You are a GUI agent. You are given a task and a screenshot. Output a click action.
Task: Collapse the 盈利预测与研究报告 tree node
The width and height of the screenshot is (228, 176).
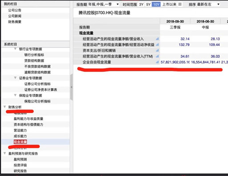[4, 153]
